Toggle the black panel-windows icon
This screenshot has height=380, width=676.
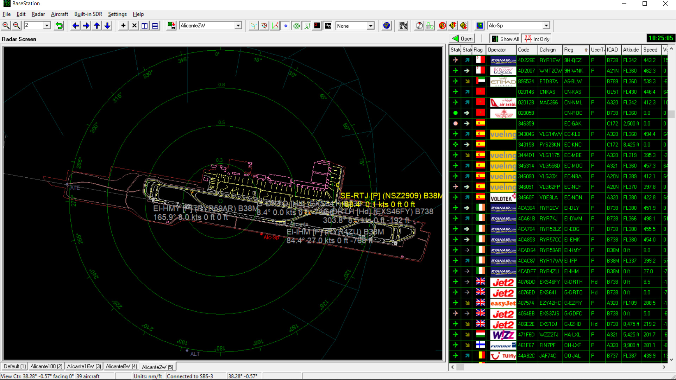[328, 26]
